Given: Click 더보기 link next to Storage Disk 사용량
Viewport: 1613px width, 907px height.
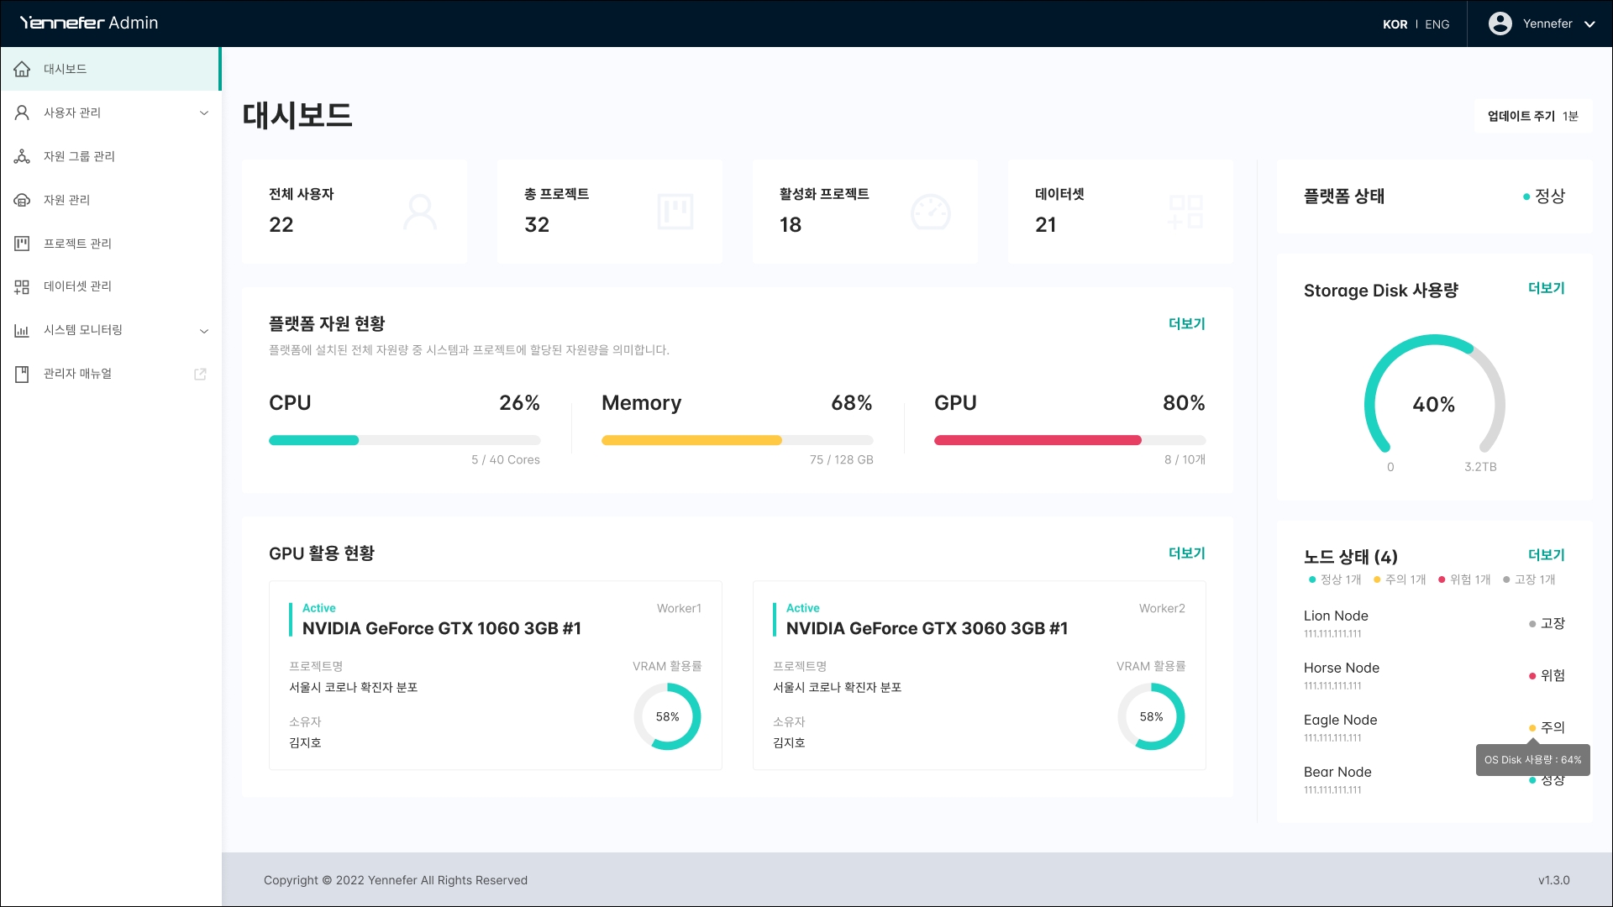Looking at the screenshot, I should pyautogui.click(x=1546, y=288).
